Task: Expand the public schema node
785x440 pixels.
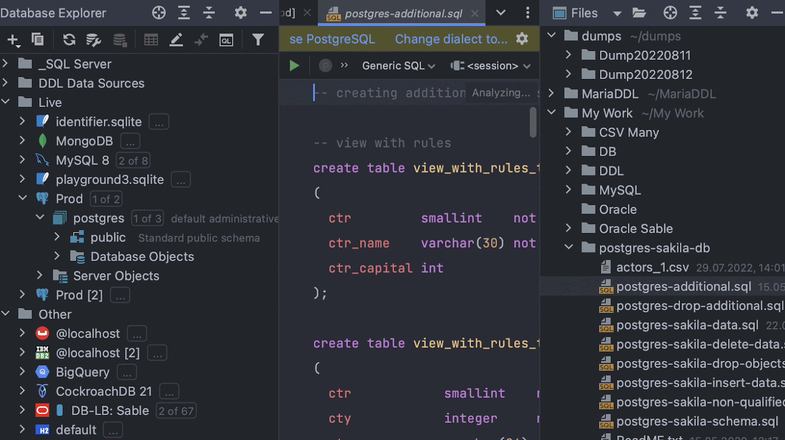Action: (57, 237)
